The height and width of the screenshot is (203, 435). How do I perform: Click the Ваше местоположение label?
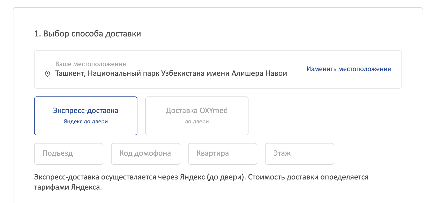pos(91,64)
